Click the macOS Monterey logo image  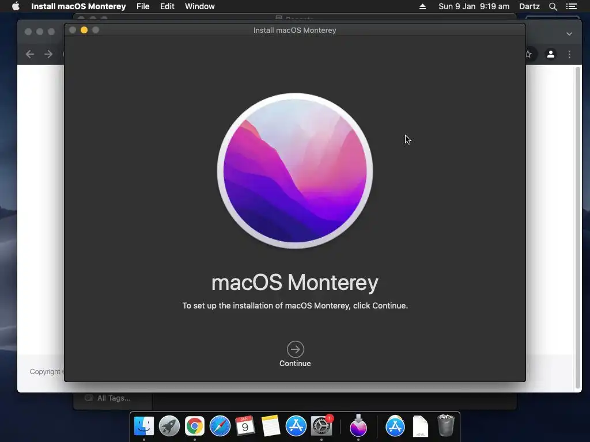(x=295, y=171)
